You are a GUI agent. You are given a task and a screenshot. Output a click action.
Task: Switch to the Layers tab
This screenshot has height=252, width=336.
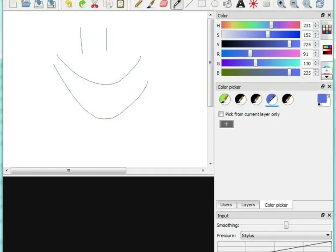[248, 205]
